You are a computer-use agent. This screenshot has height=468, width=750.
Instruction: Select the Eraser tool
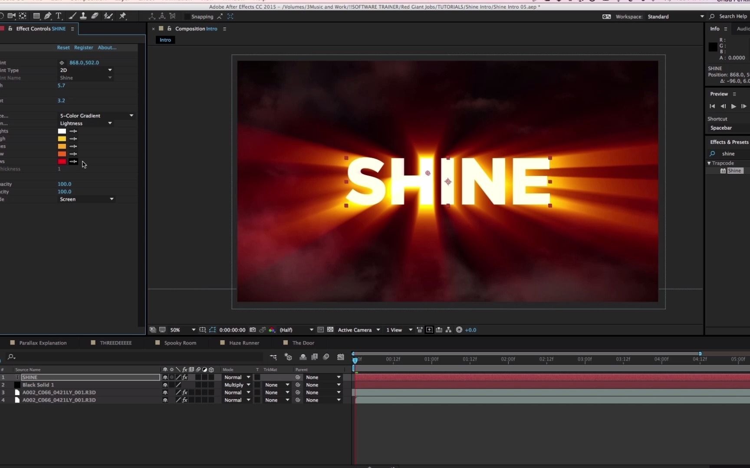[x=95, y=16]
